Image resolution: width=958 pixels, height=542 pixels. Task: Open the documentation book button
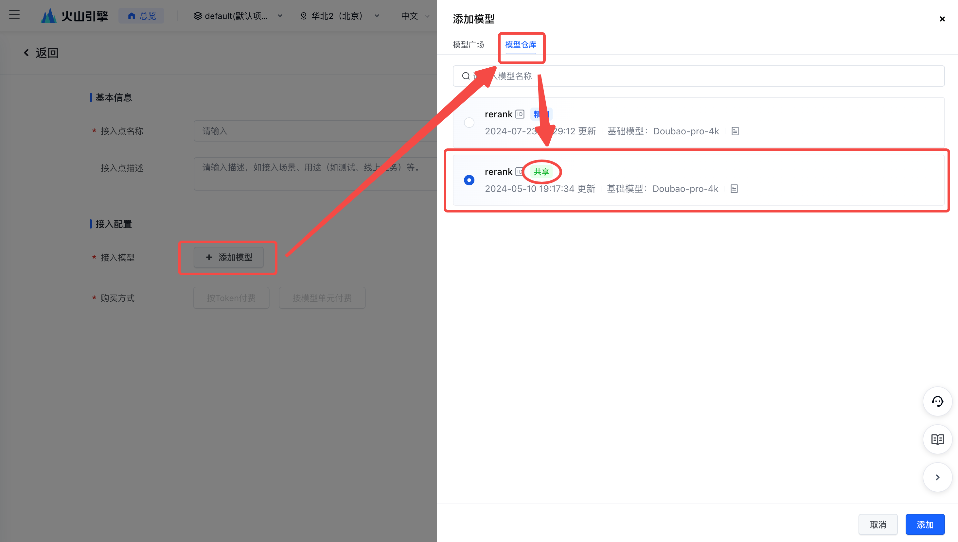tap(937, 439)
